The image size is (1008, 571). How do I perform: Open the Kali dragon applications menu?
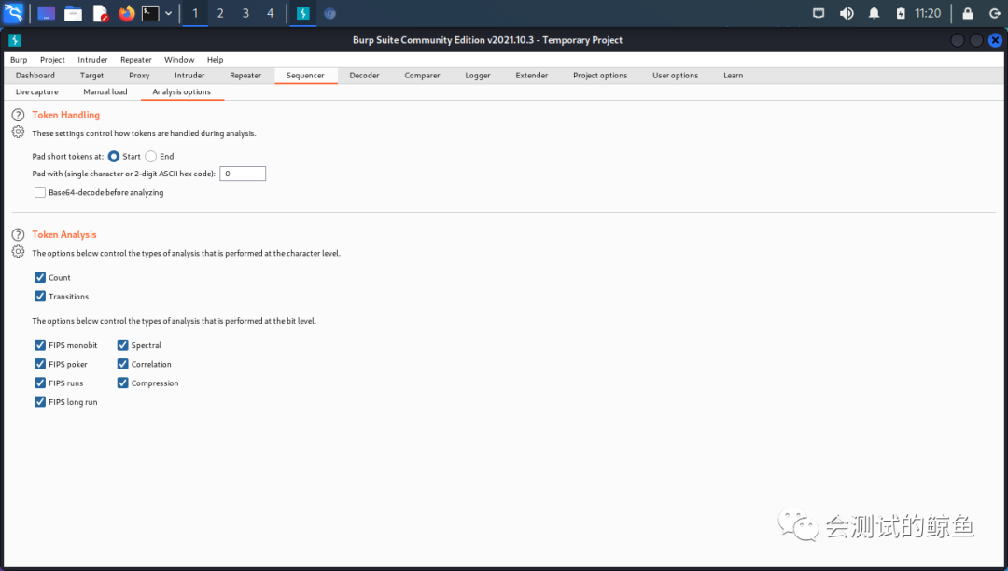(x=13, y=13)
